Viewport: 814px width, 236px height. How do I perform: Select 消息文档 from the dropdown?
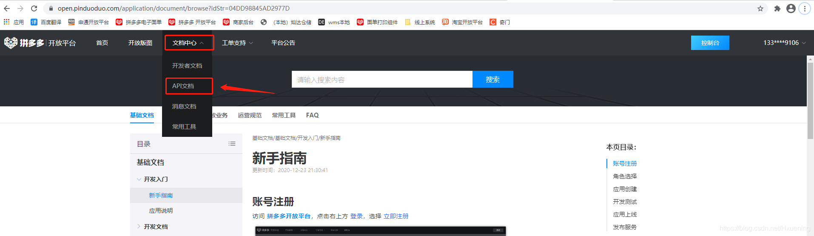(x=187, y=106)
